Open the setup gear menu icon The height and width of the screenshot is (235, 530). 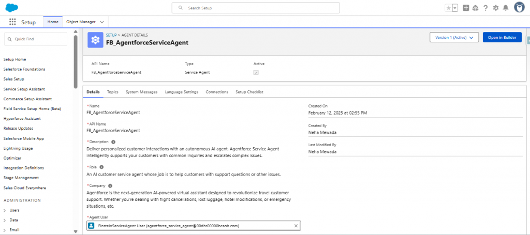[x=495, y=8]
